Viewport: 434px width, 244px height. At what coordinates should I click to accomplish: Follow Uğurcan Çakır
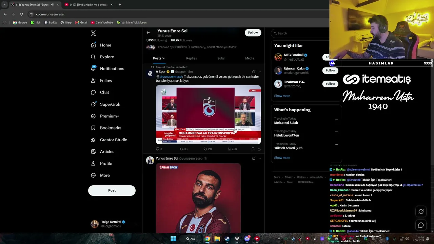pos(330,70)
